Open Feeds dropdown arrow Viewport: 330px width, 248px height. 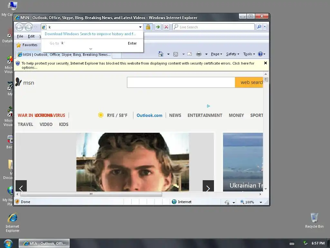click(x=183, y=54)
